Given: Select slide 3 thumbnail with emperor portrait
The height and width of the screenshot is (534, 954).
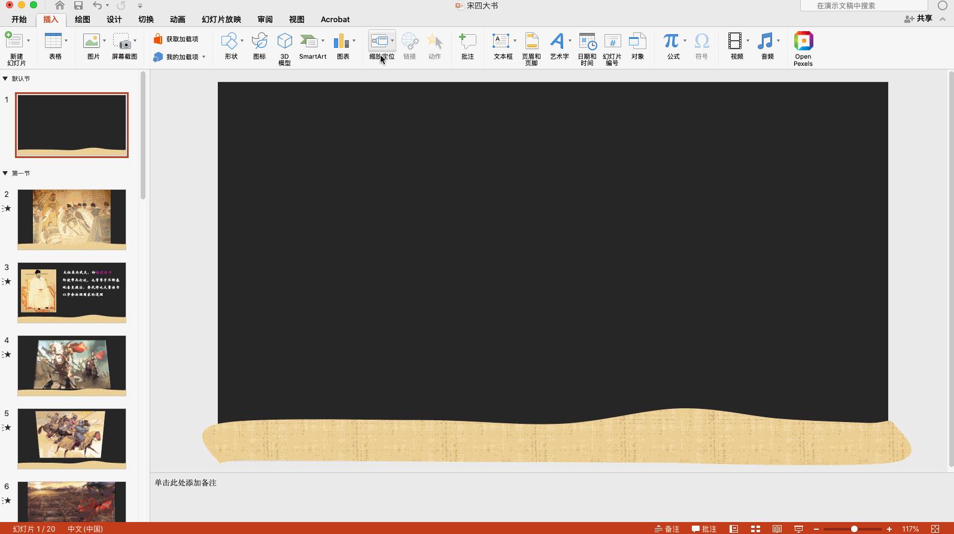Looking at the screenshot, I should tap(72, 292).
